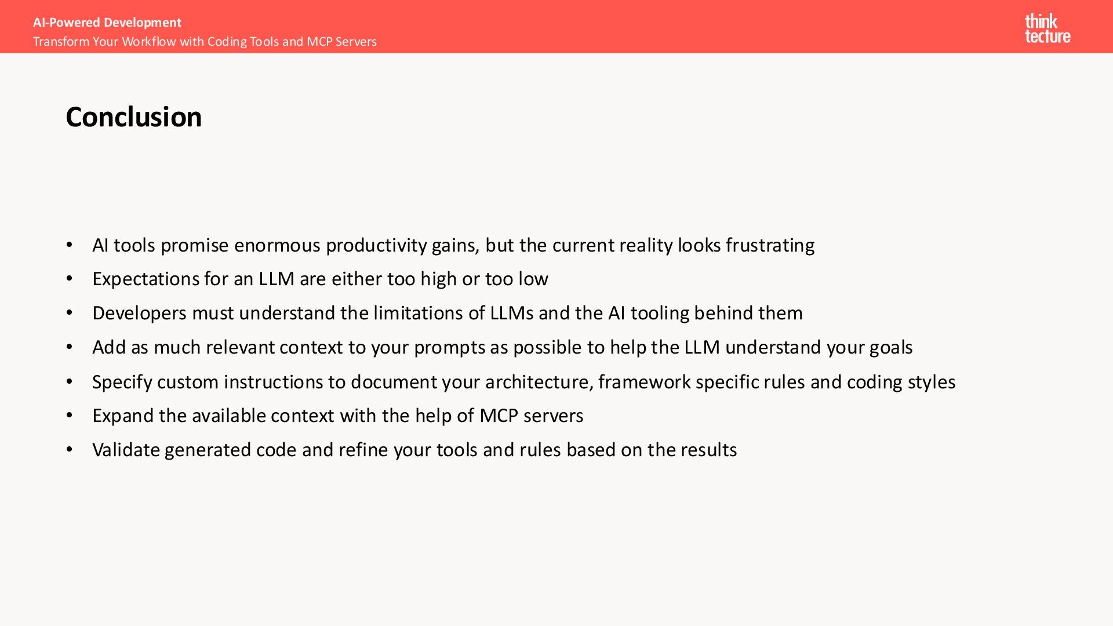Select the custom instructions bullet line
1113x626 pixels.
tap(524, 382)
